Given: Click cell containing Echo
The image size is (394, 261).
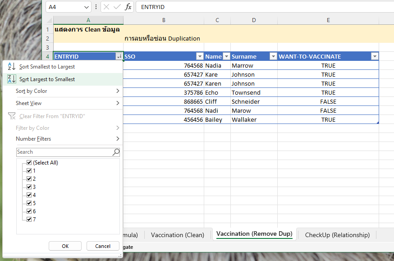Looking at the screenshot, I should coord(217,92).
